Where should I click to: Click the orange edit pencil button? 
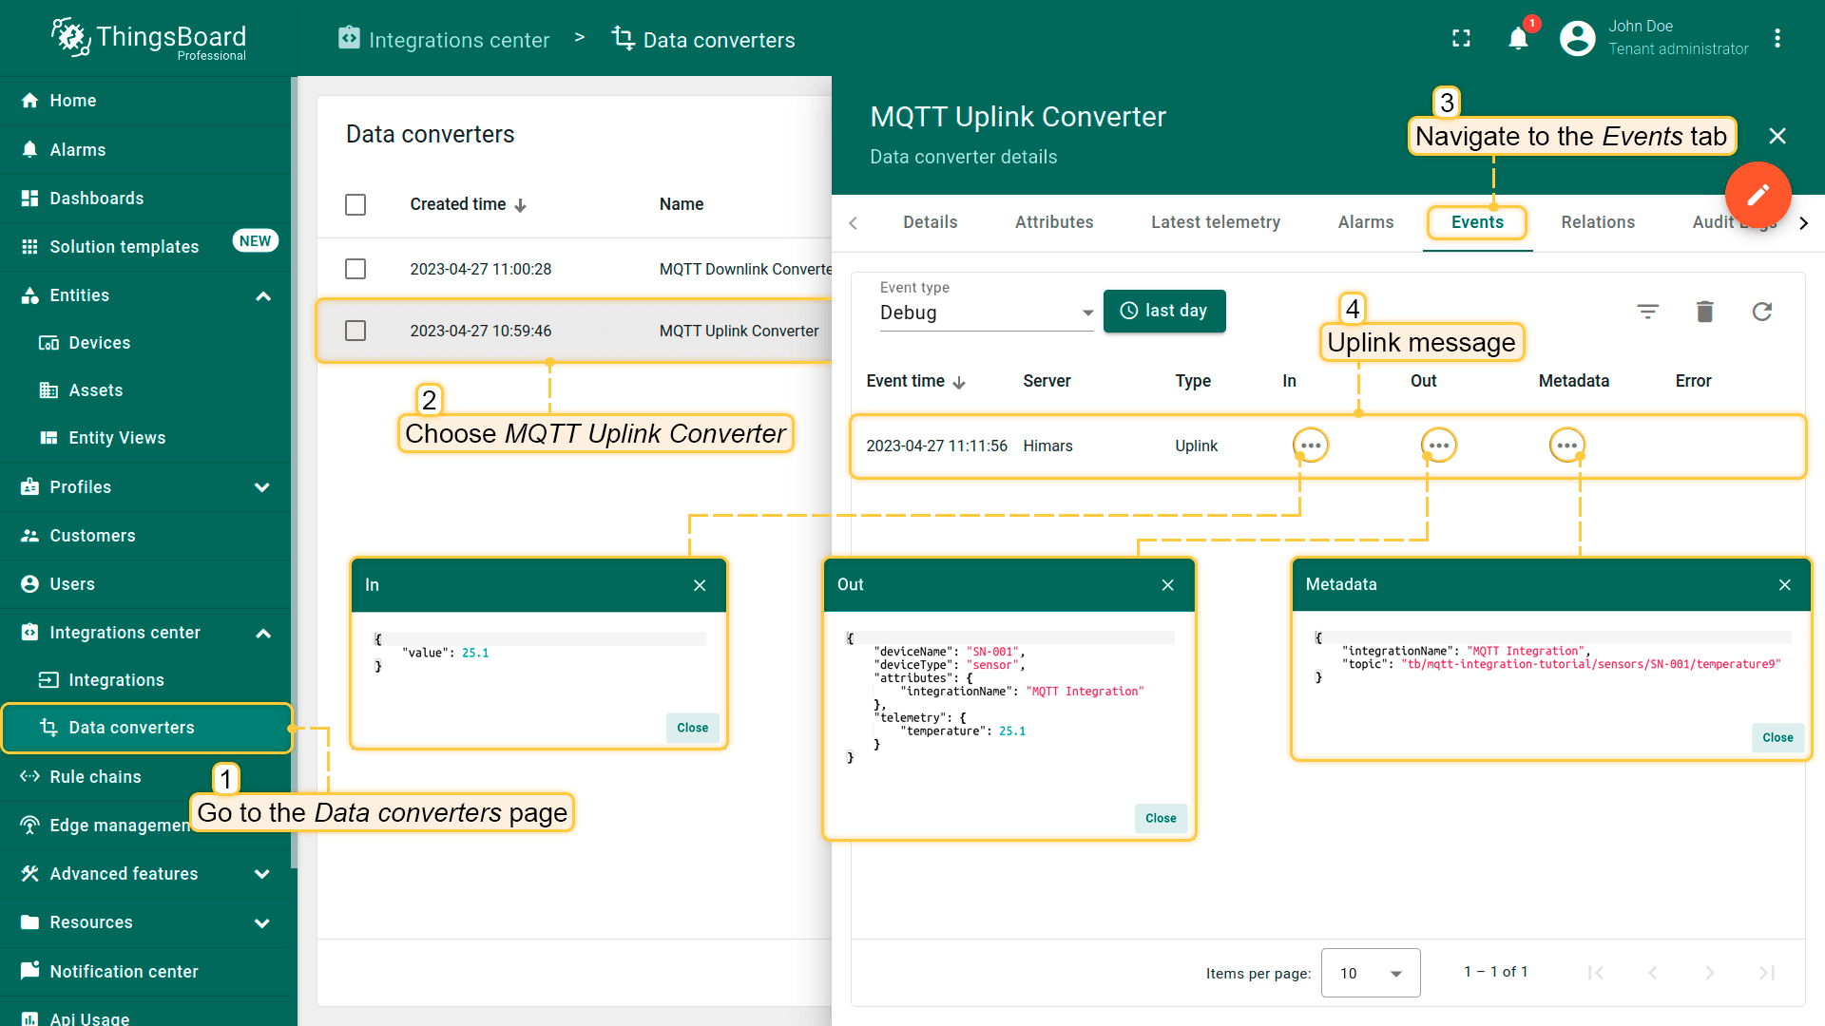[x=1758, y=195]
